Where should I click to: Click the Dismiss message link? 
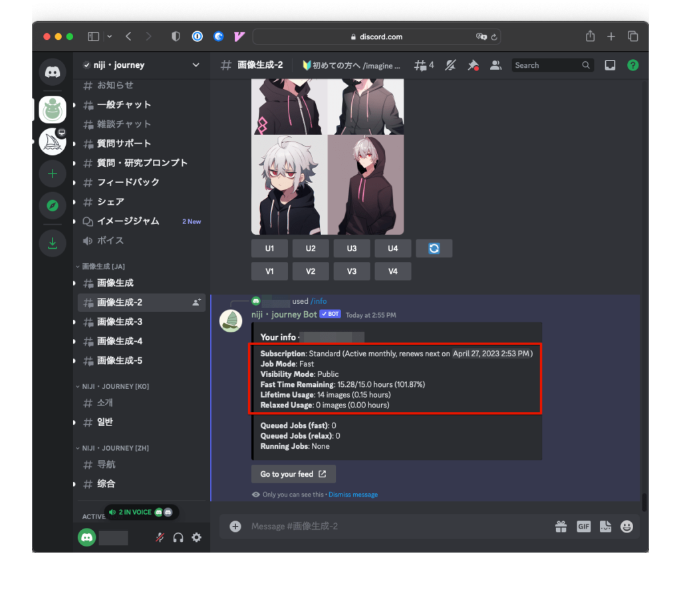353,495
